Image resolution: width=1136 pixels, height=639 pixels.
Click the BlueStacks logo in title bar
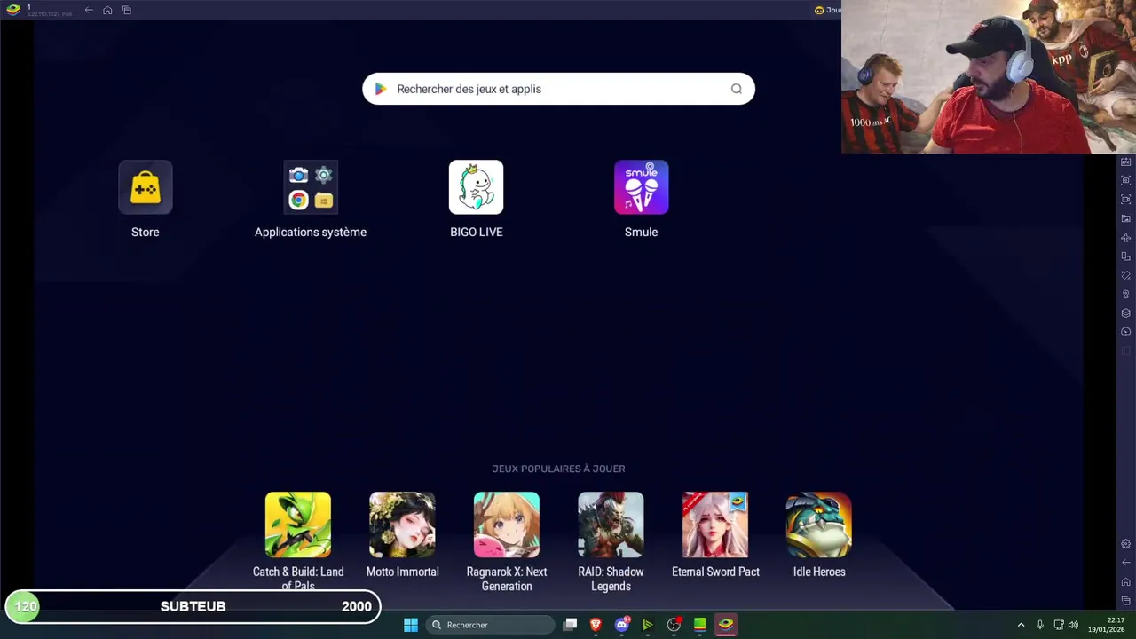tap(12, 10)
